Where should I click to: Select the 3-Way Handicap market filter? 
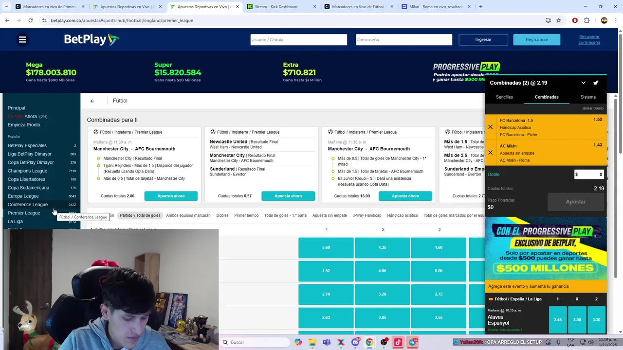(x=367, y=215)
